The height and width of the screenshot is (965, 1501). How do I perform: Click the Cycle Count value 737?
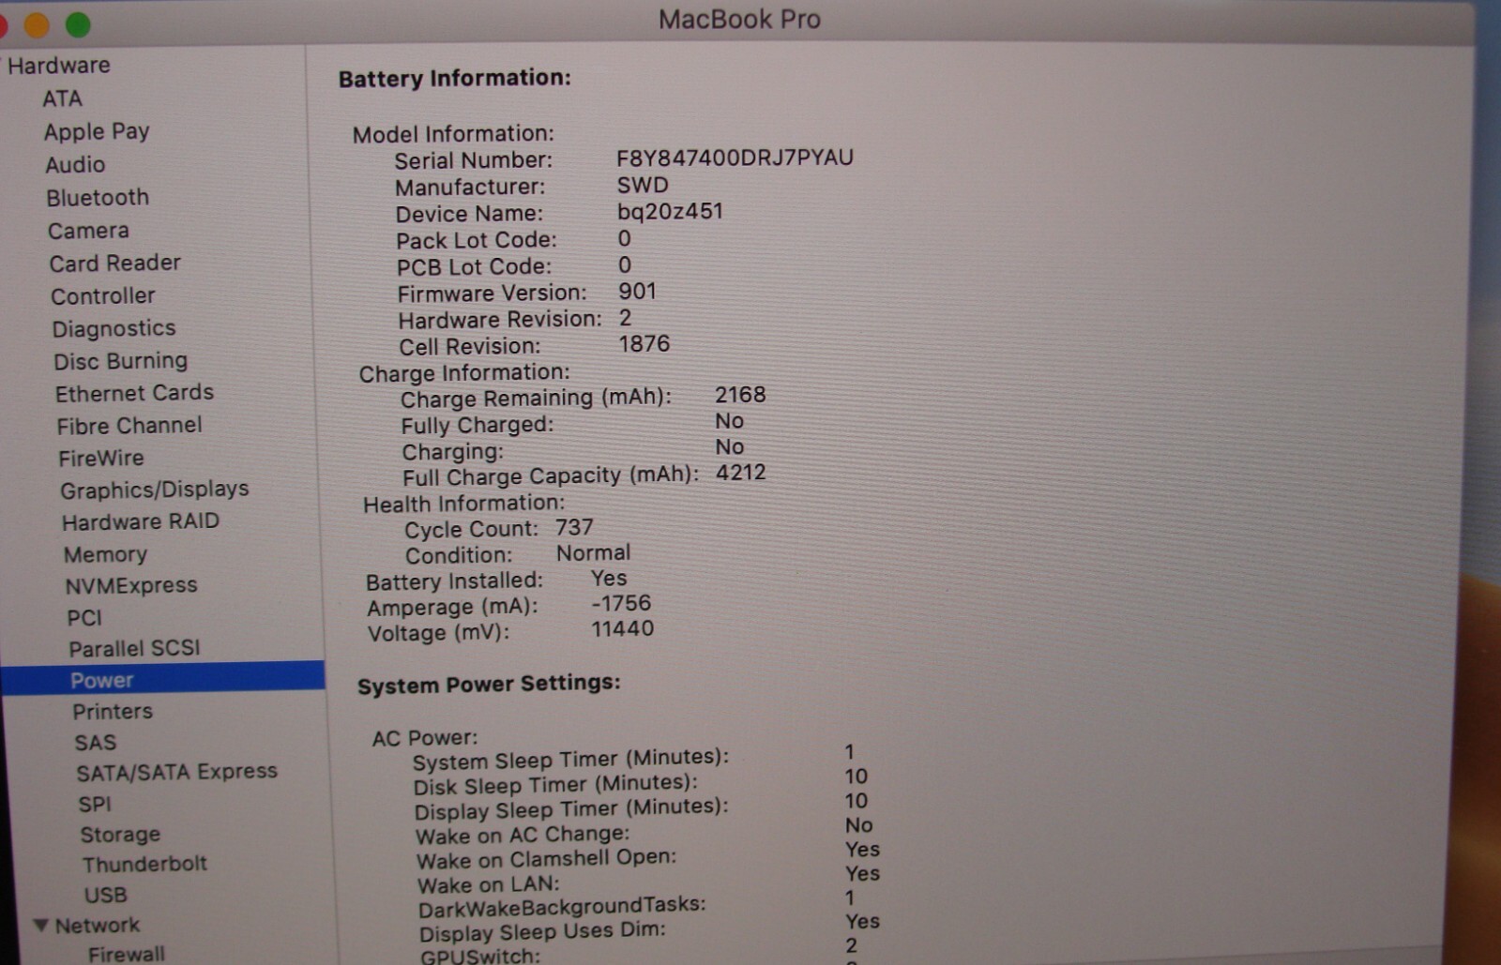tap(574, 527)
